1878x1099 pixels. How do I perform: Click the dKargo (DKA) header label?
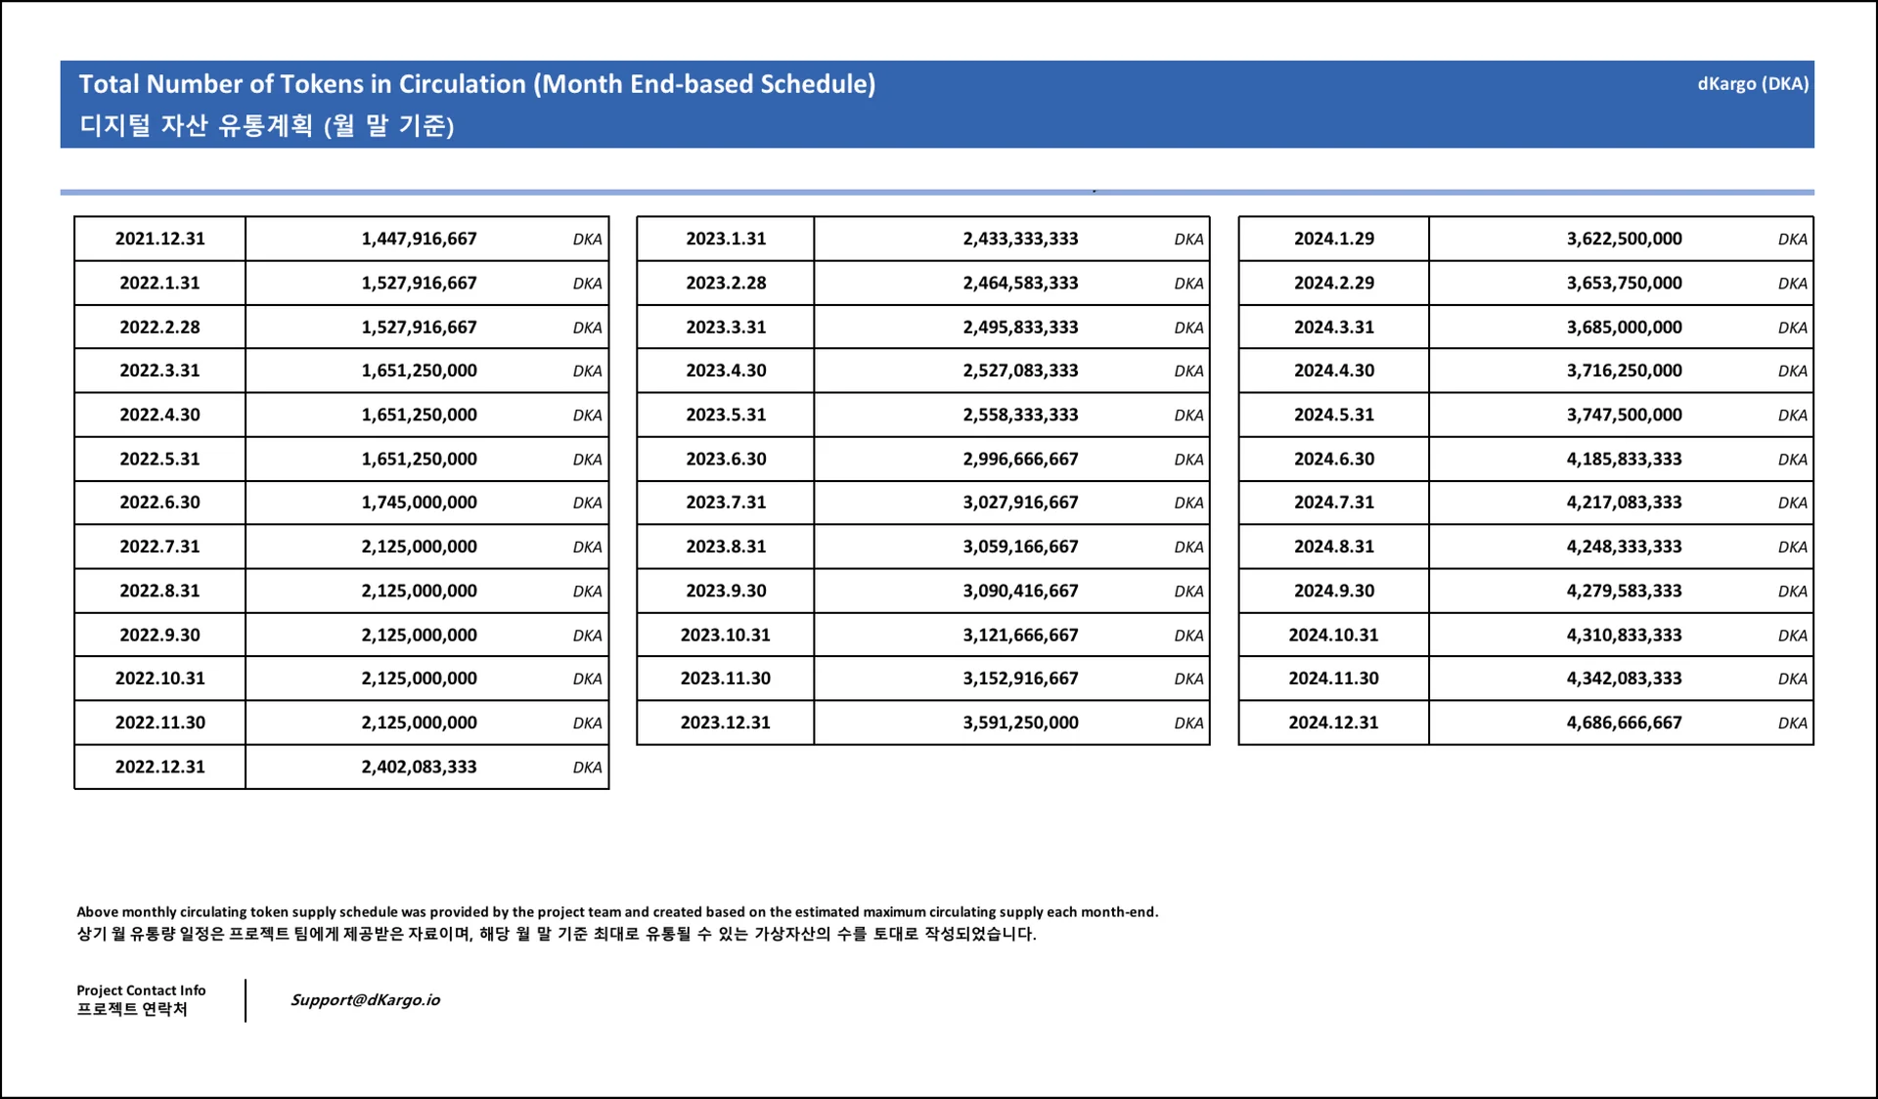[x=1752, y=84]
